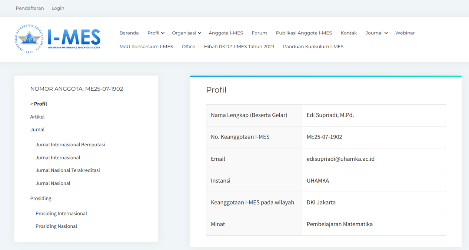469x250 pixels.
Task: Expand the Journal dropdown in navigation
Action: point(376,33)
